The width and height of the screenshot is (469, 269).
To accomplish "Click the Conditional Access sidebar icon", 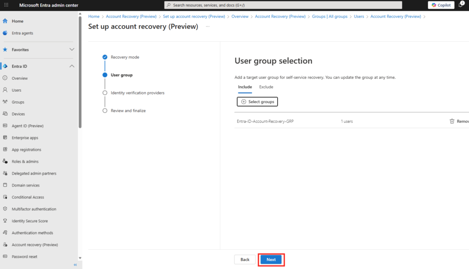I will click(5, 197).
